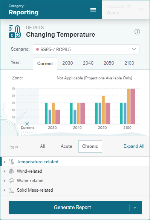Select the Chronic type filter
The height and width of the screenshot is (220, 150).
(x=90, y=146)
